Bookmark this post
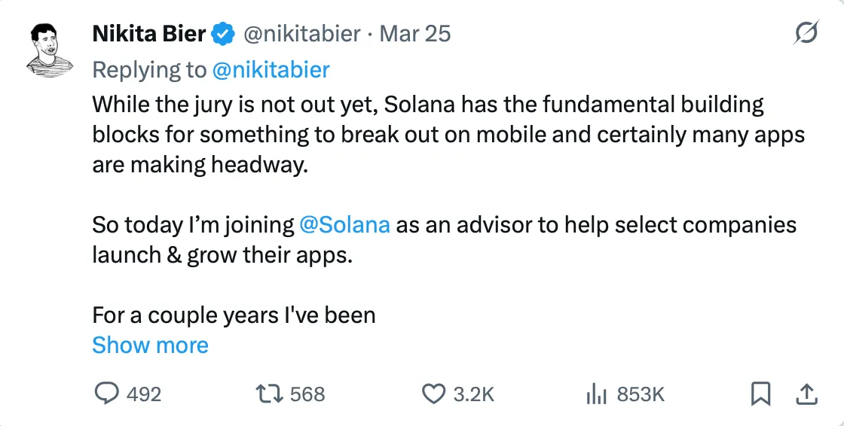844x426 pixels. (761, 394)
